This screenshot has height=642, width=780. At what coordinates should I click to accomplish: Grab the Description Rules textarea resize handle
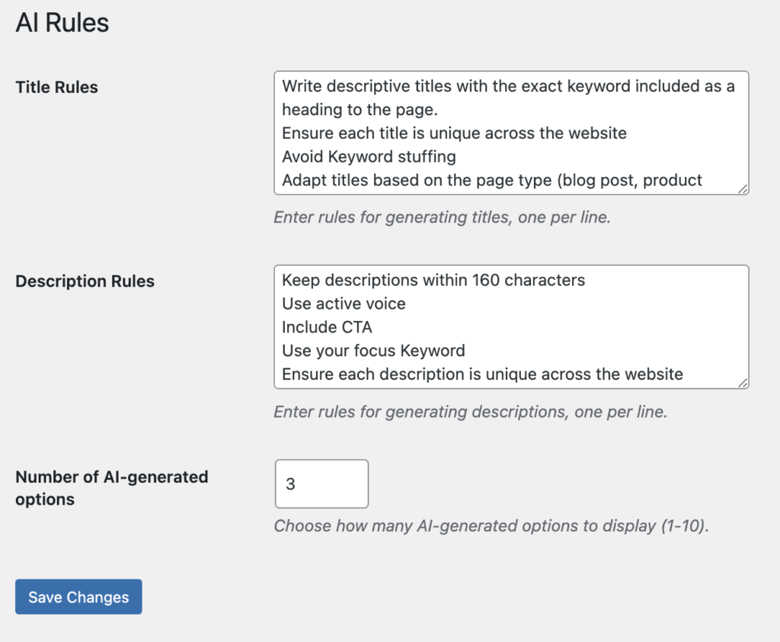[743, 383]
